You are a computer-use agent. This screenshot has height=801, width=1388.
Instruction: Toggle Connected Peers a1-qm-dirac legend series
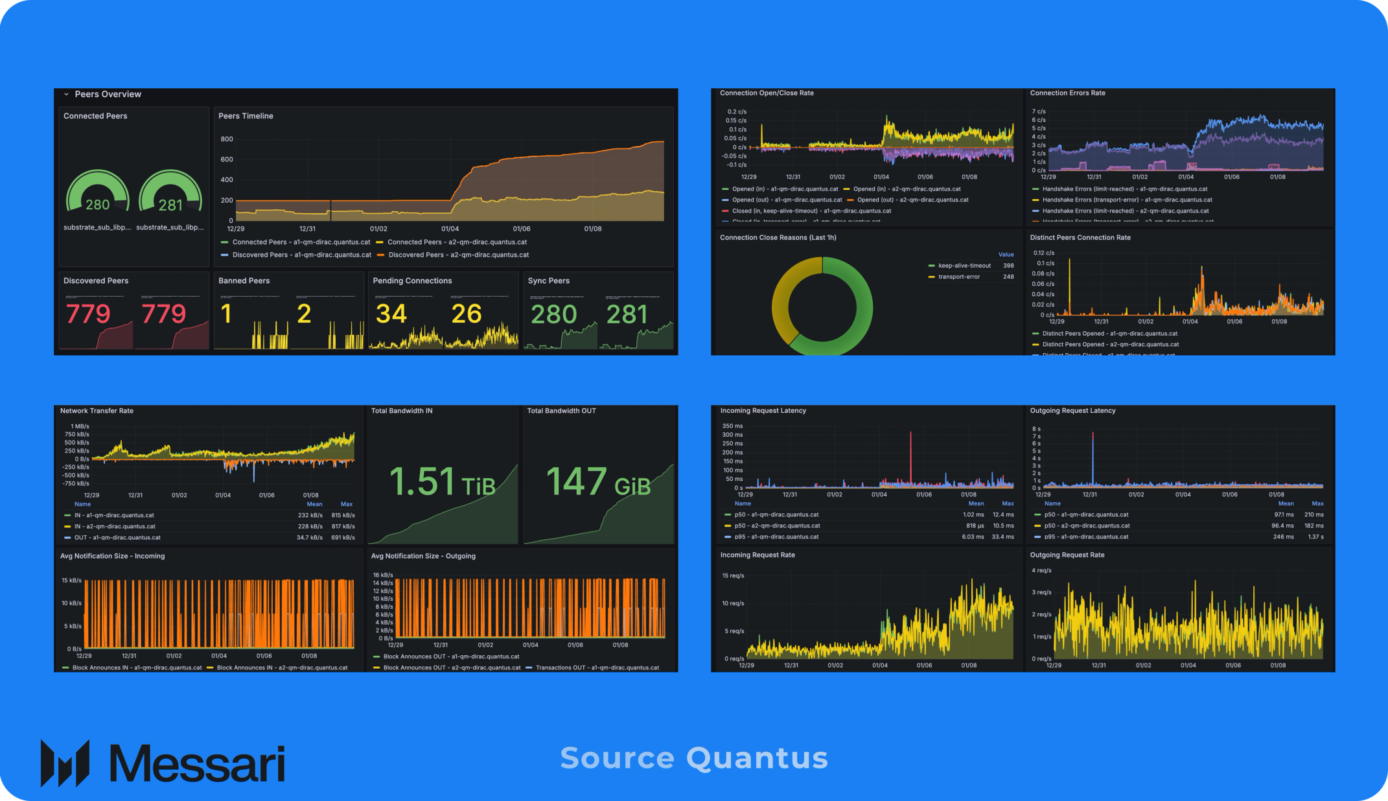coord(301,242)
